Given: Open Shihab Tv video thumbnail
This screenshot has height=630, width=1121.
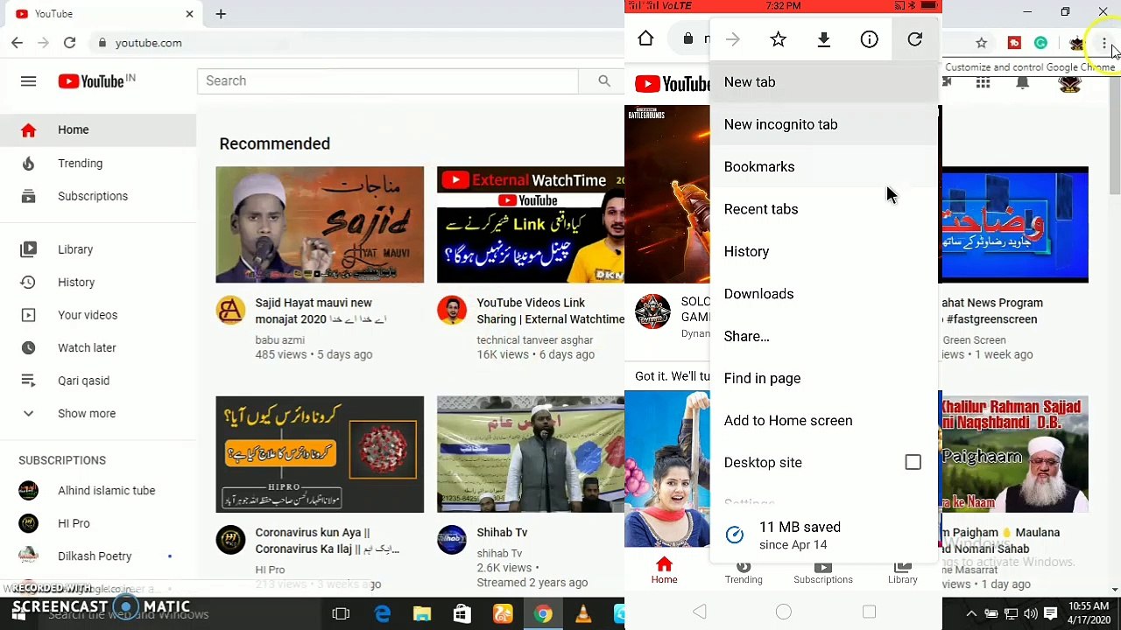Looking at the screenshot, I should pyautogui.click(x=531, y=454).
